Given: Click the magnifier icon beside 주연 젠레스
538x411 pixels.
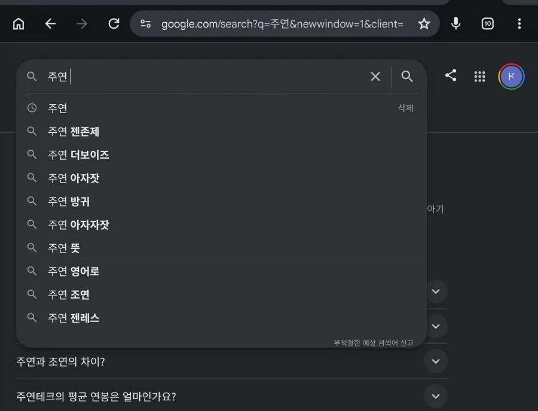Looking at the screenshot, I should point(32,318).
